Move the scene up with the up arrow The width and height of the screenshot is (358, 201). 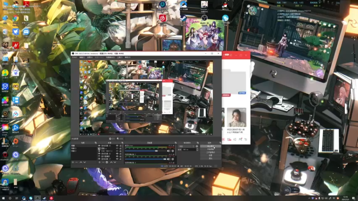81,162
